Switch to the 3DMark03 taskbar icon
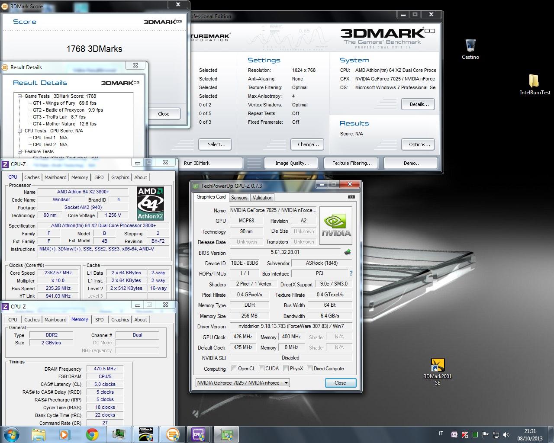 coord(173,434)
